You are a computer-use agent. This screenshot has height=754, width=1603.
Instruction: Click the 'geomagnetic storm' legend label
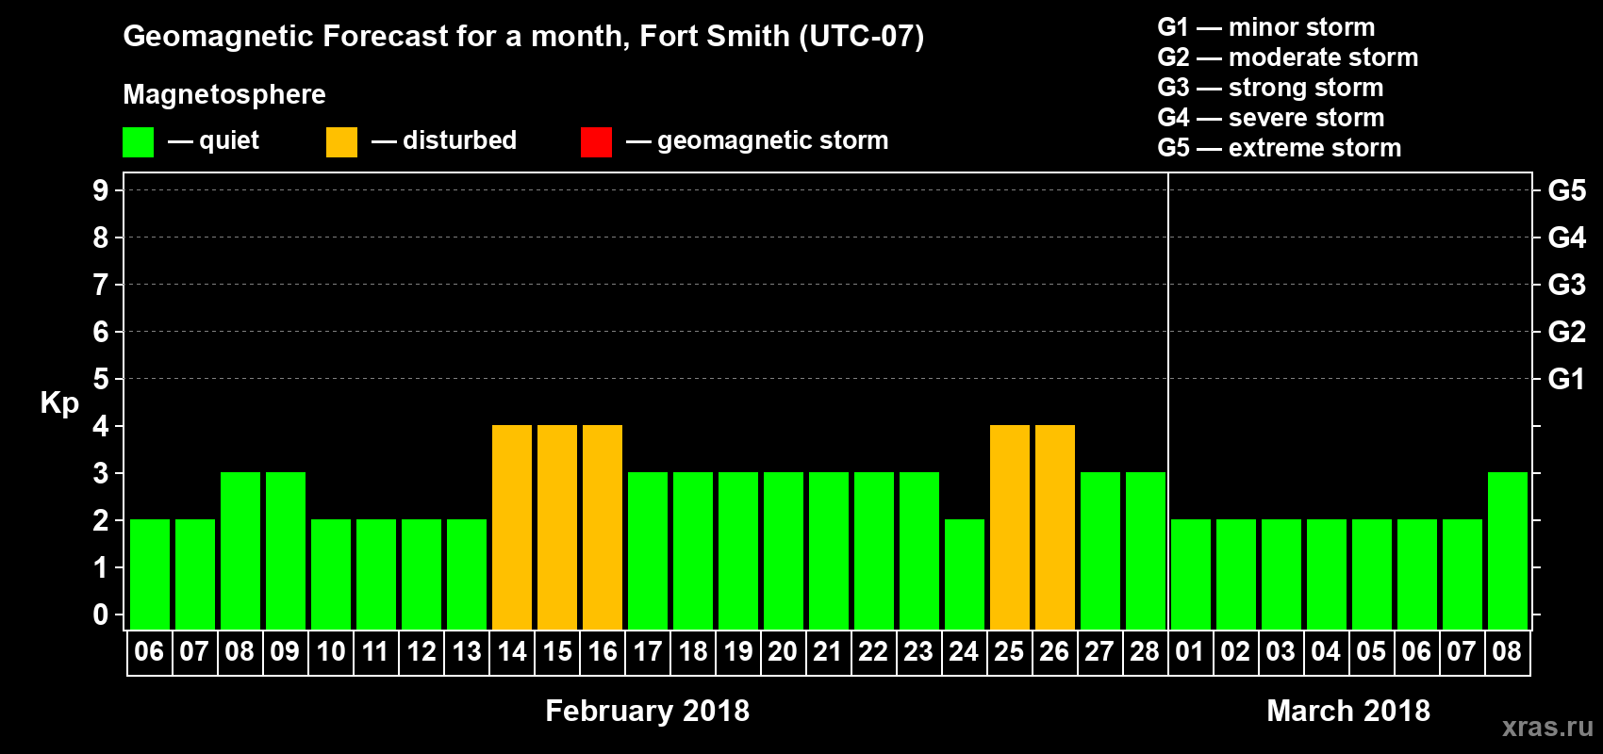(772, 140)
